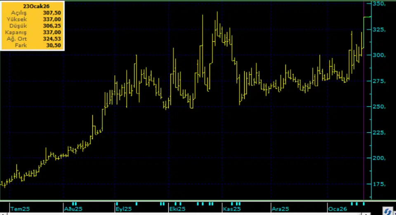Select the Kas25 time axis label

click(x=231, y=209)
